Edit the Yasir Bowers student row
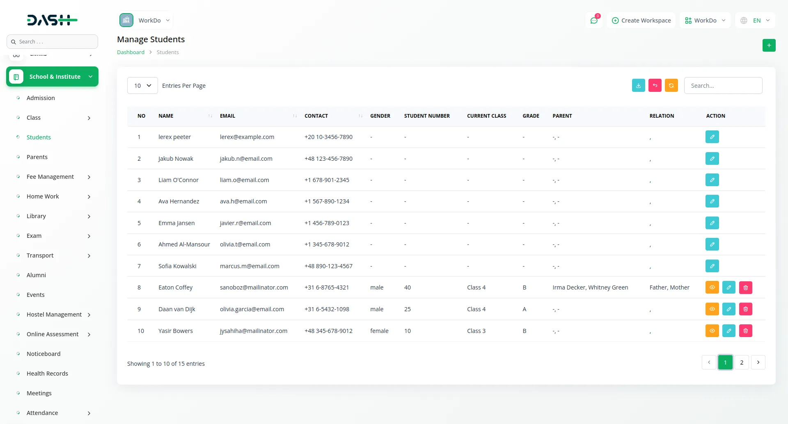This screenshot has width=788, height=424. point(729,331)
